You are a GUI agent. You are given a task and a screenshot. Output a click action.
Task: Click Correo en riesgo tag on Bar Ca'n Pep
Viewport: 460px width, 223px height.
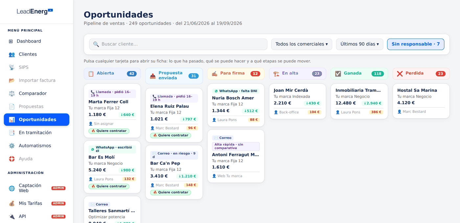click(x=174, y=155)
